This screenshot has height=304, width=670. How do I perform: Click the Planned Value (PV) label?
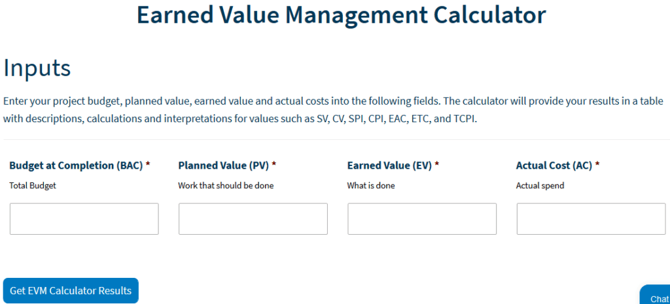tap(223, 165)
